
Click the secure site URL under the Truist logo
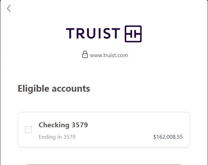pyautogui.click(x=109, y=55)
